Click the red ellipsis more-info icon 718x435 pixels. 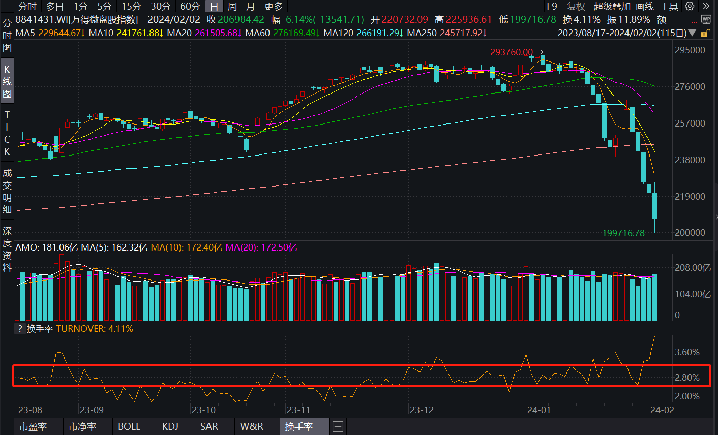pyautogui.click(x=695, y=21)
